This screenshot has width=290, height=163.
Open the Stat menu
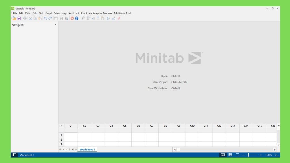tap(41, 13)
